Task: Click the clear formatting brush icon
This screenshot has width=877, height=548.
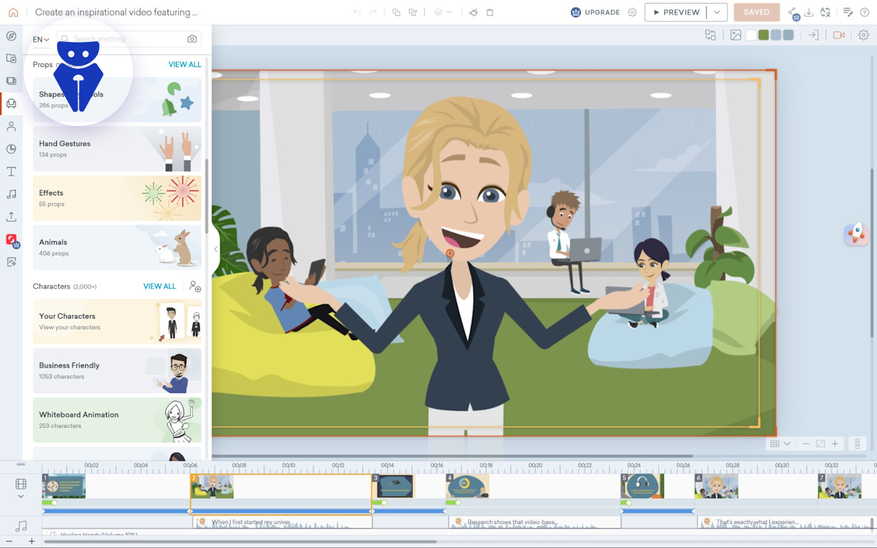Action: (x=474, y=12)
